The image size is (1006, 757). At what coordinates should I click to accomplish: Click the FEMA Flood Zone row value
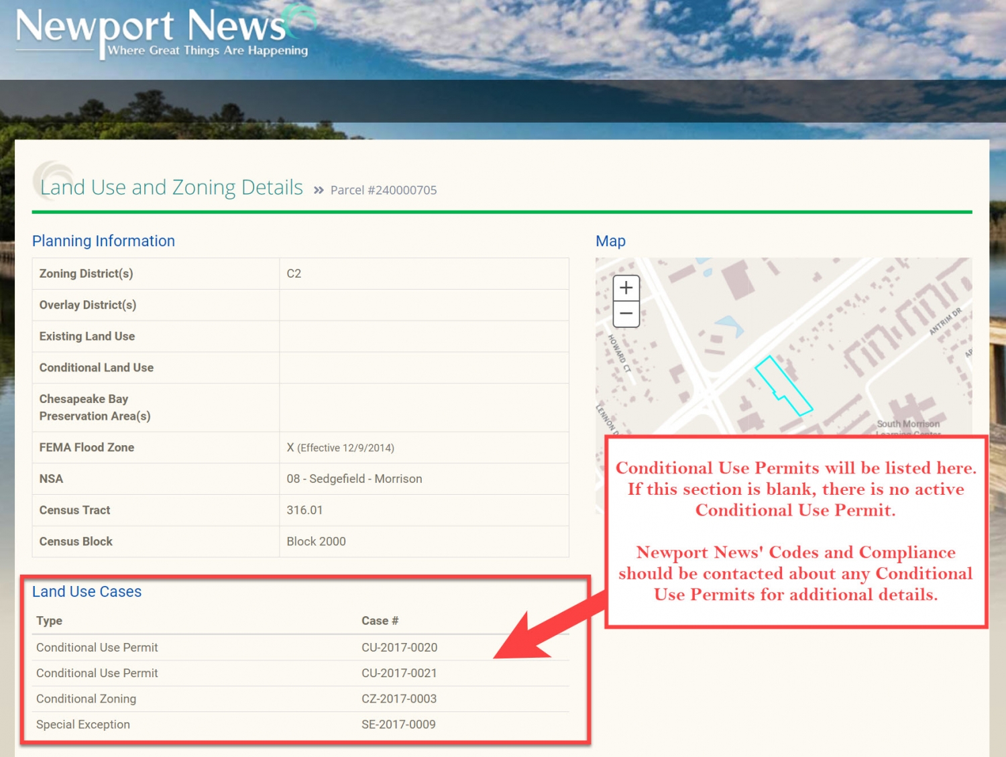click(x=340, y=447)
